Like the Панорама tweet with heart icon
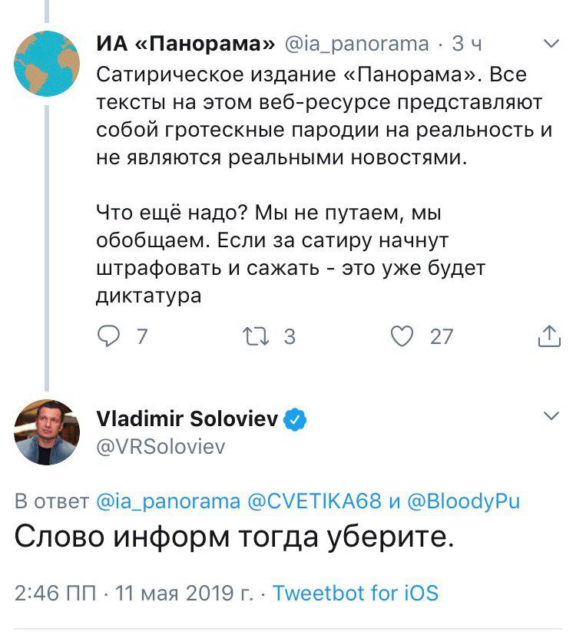This screenshot has width=576, height=635. pos(402,336)
